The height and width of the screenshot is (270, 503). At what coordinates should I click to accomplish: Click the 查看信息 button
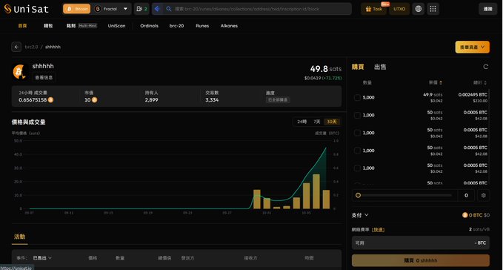coord(44,78)
